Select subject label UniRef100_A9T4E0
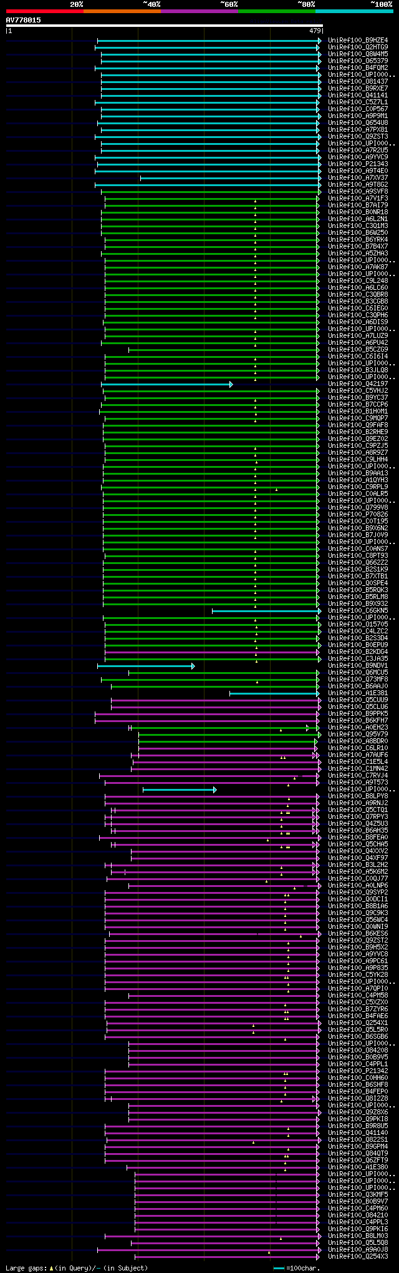The height and width of the screenshot is (1273, 399). (358, 171)
